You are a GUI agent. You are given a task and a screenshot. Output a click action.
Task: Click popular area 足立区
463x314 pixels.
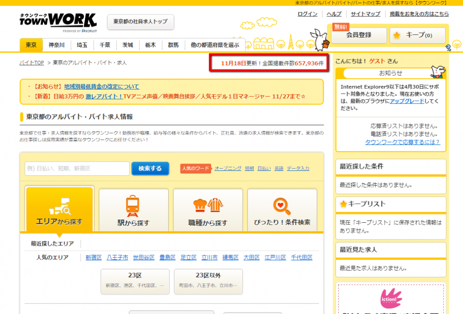tap(189, 258)
